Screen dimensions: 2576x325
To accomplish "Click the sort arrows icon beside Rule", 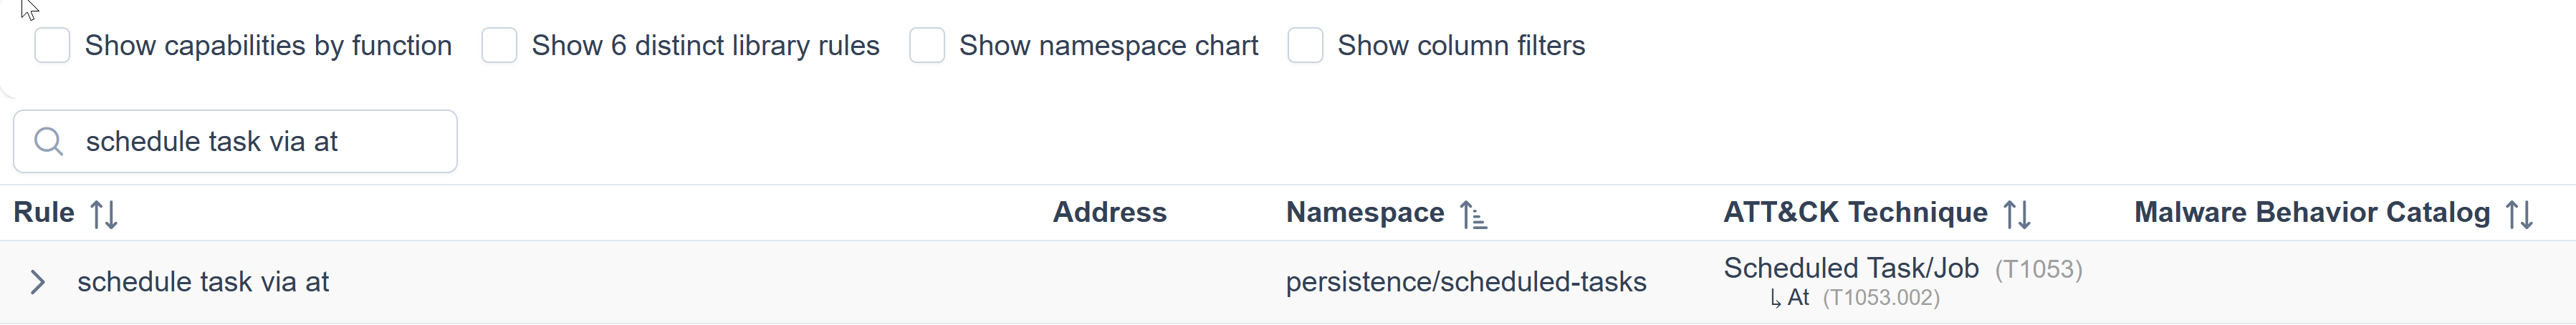I will click(x=104, y=214).
